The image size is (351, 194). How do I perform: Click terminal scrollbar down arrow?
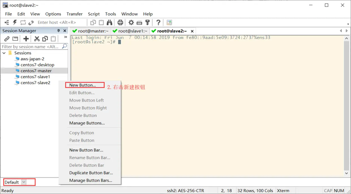pos(347,173)
